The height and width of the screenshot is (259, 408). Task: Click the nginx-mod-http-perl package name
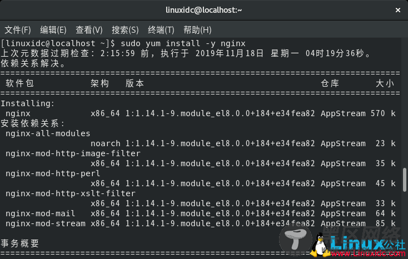tap(53, 173)
